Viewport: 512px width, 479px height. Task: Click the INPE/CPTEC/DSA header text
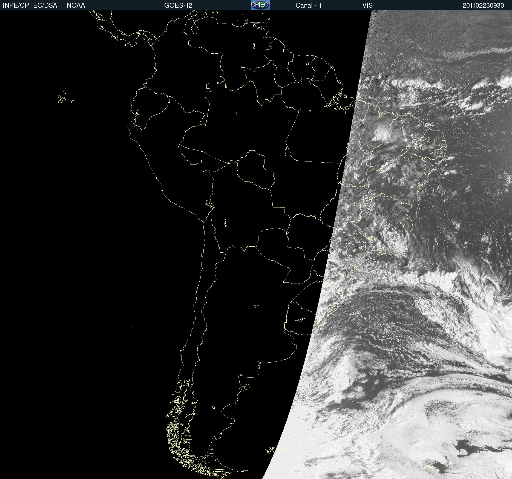point(30,5)
